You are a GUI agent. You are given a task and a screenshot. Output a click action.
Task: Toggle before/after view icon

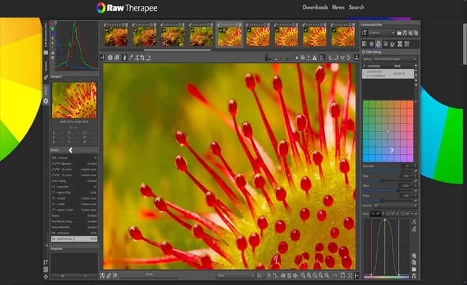(x=117, y=58)
